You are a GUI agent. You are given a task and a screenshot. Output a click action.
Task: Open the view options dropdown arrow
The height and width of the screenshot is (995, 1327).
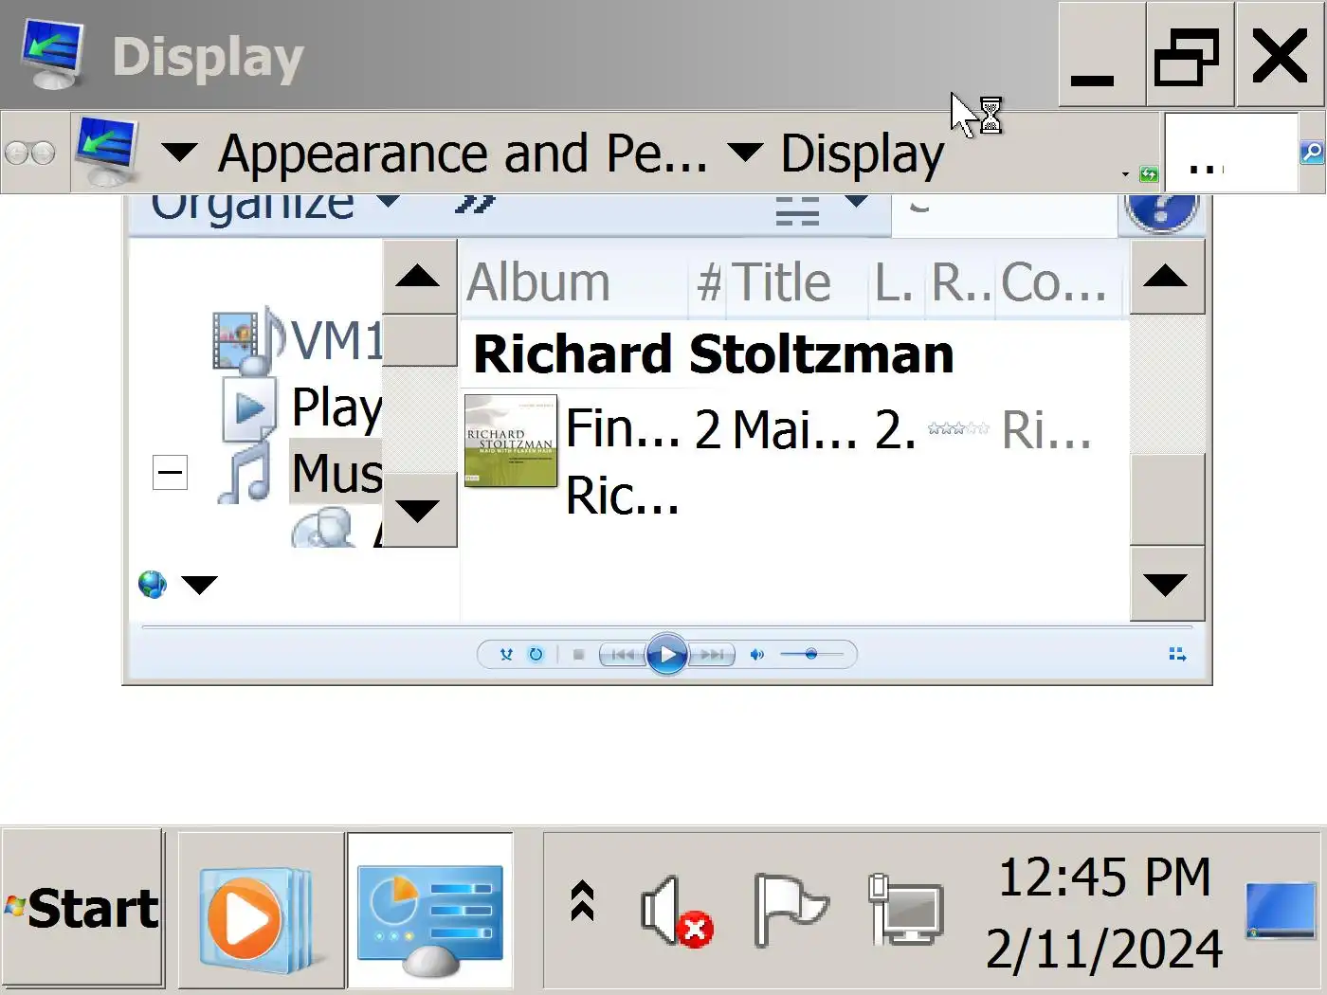coord(856,201)
